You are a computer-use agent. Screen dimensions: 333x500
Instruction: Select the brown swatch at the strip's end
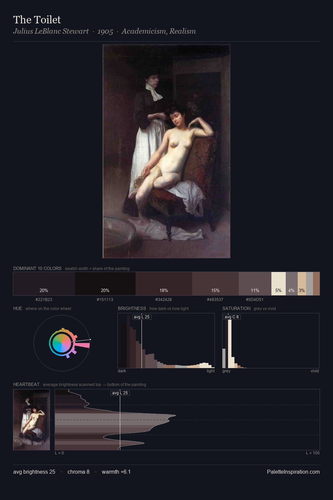coord(316,284)
